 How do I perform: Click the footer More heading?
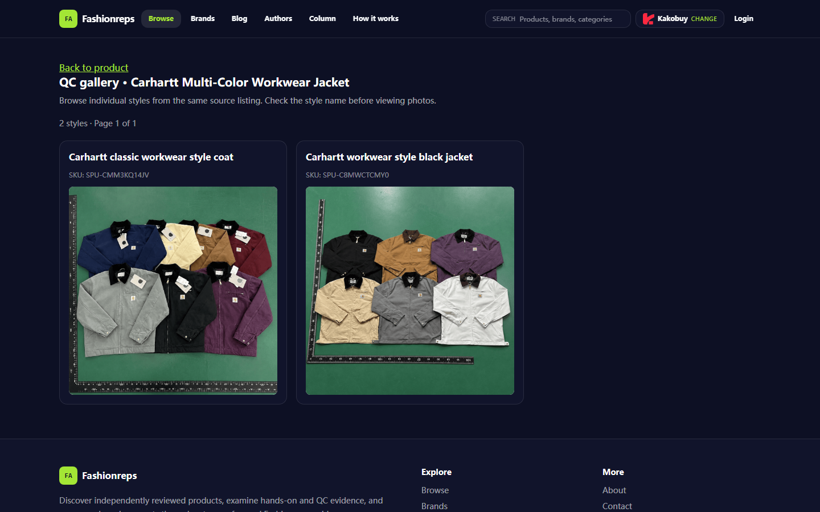(613, 472)
